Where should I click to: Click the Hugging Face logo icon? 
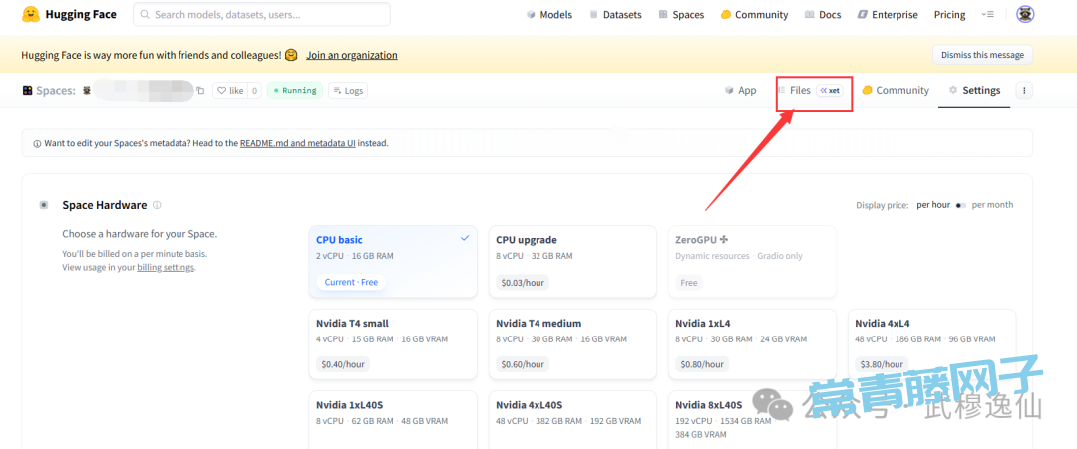tap(31, 15)
